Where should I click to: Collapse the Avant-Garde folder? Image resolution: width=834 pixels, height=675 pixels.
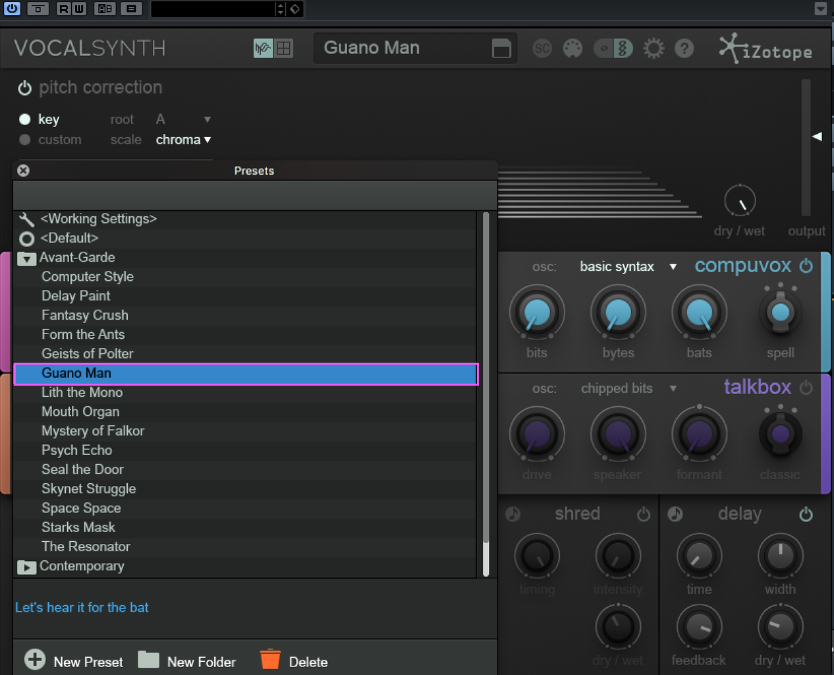(26, 258)
